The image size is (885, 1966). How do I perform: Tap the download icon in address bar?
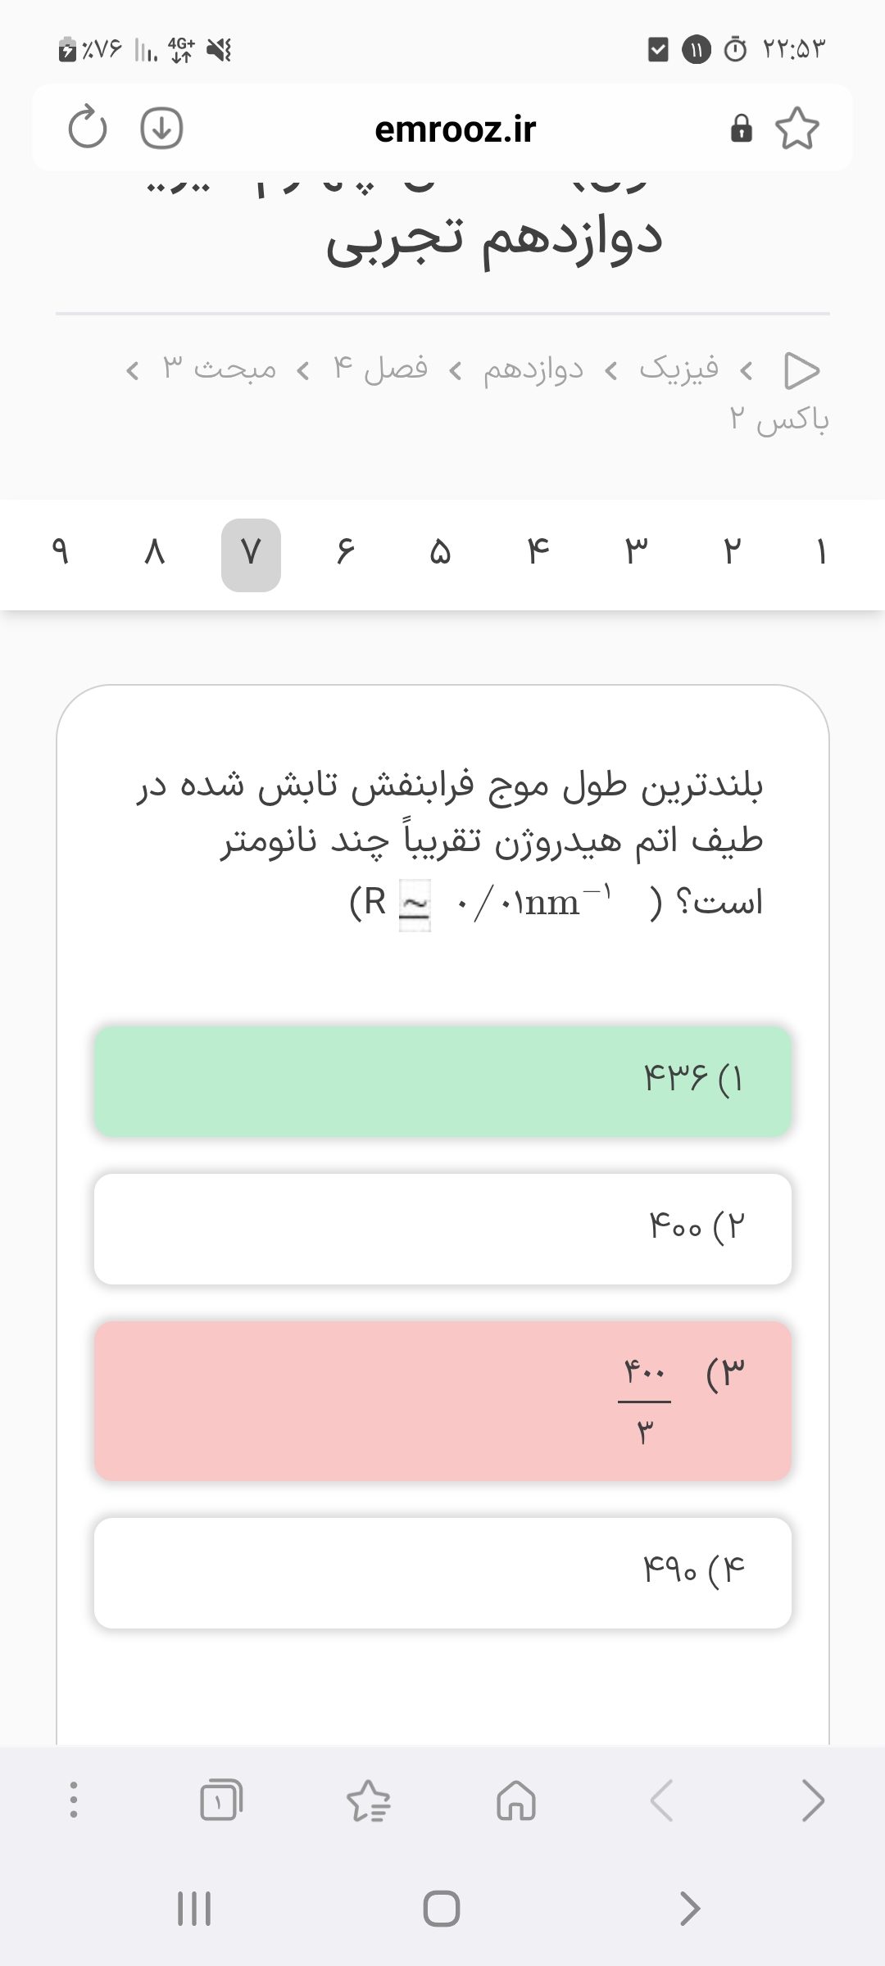click(161, 128)
